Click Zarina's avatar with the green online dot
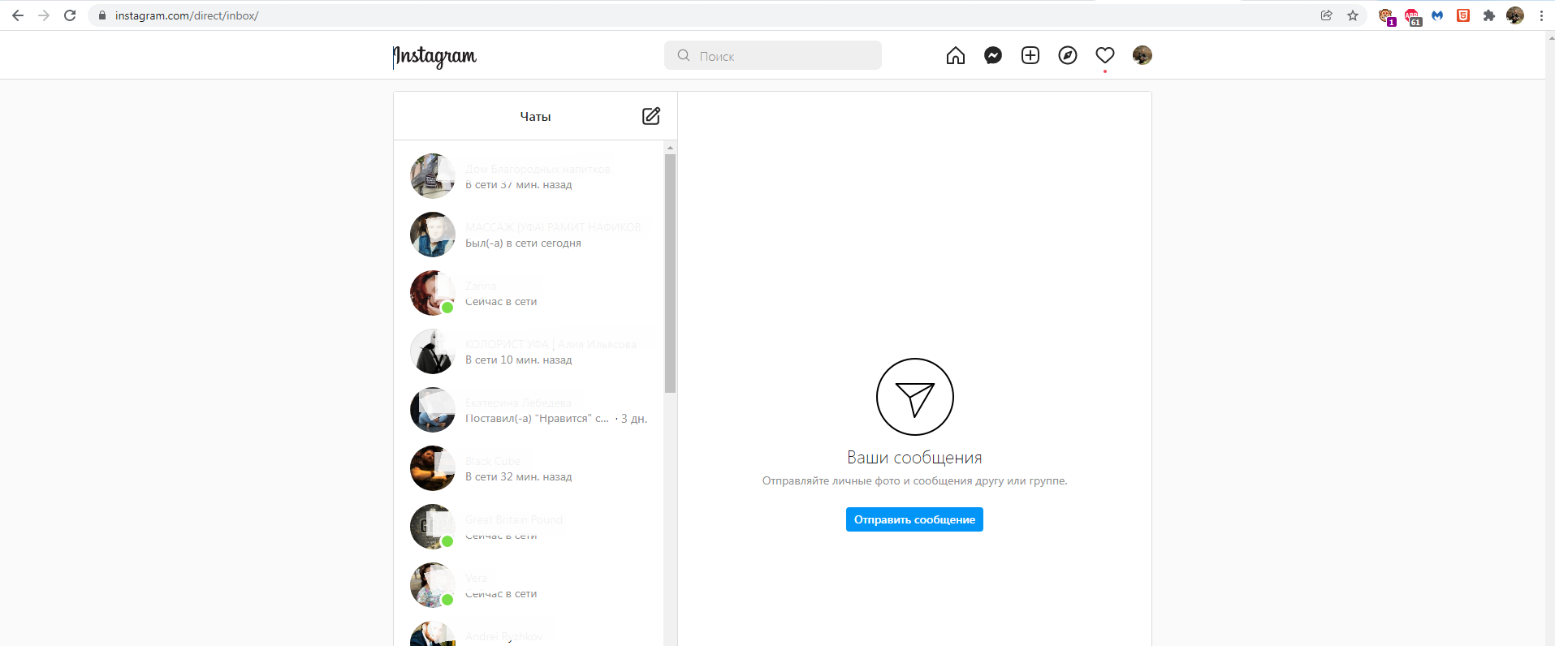Screen dimensions: 1555x646 click(x=433, y=293)
